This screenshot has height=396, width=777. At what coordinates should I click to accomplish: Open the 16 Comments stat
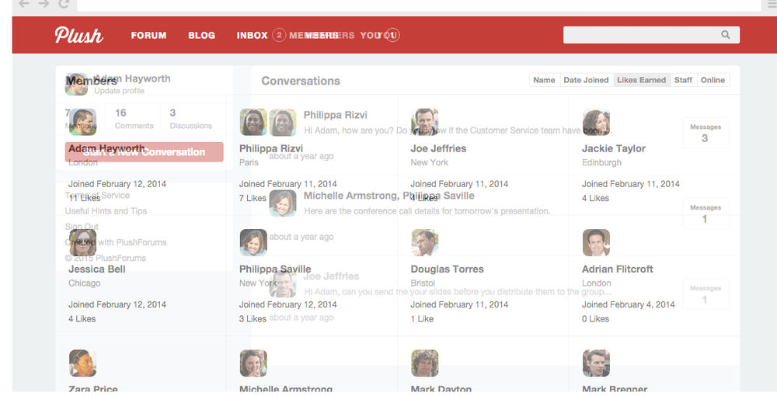click(134, 119)
